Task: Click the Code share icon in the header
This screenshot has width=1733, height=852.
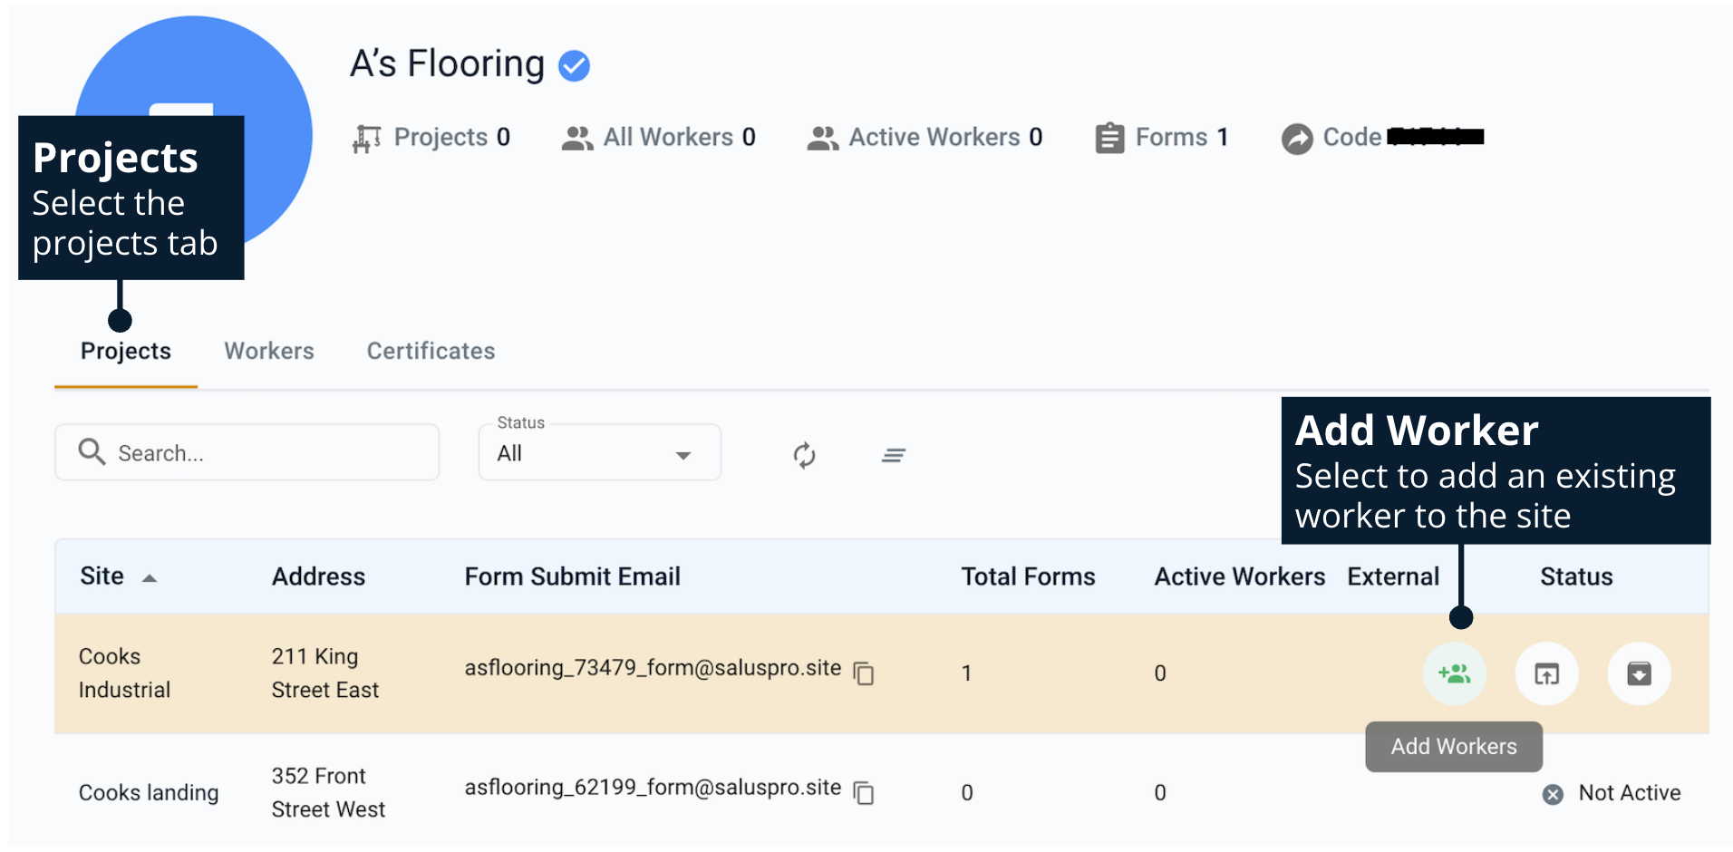Action: click(1297, 139)
